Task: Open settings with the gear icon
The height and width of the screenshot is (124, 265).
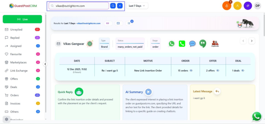Action: [x=7, y=119]
